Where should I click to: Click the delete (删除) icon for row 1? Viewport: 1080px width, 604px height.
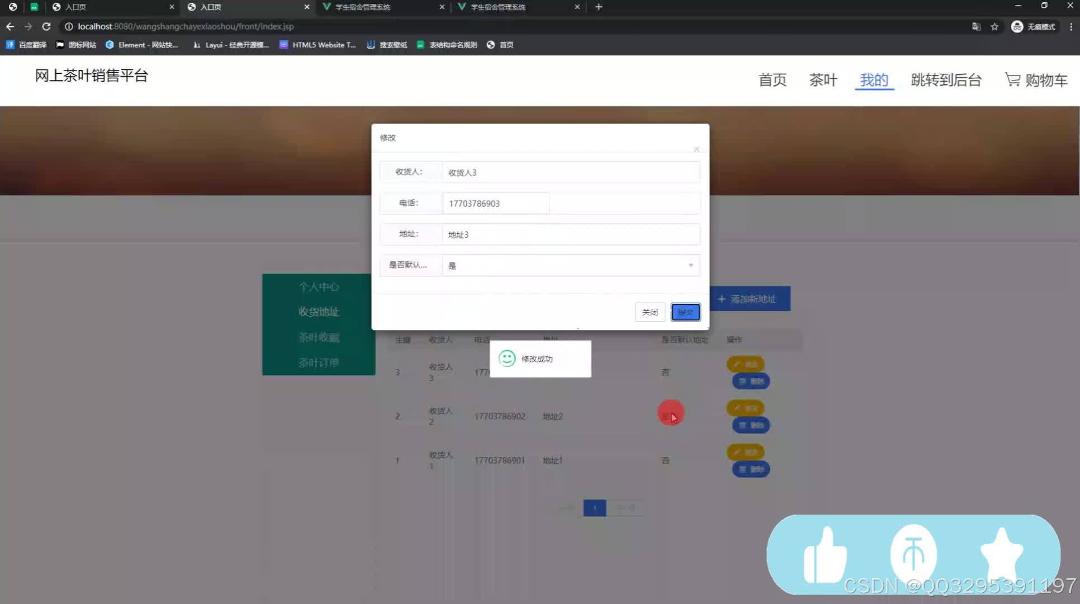coord(751,469)
